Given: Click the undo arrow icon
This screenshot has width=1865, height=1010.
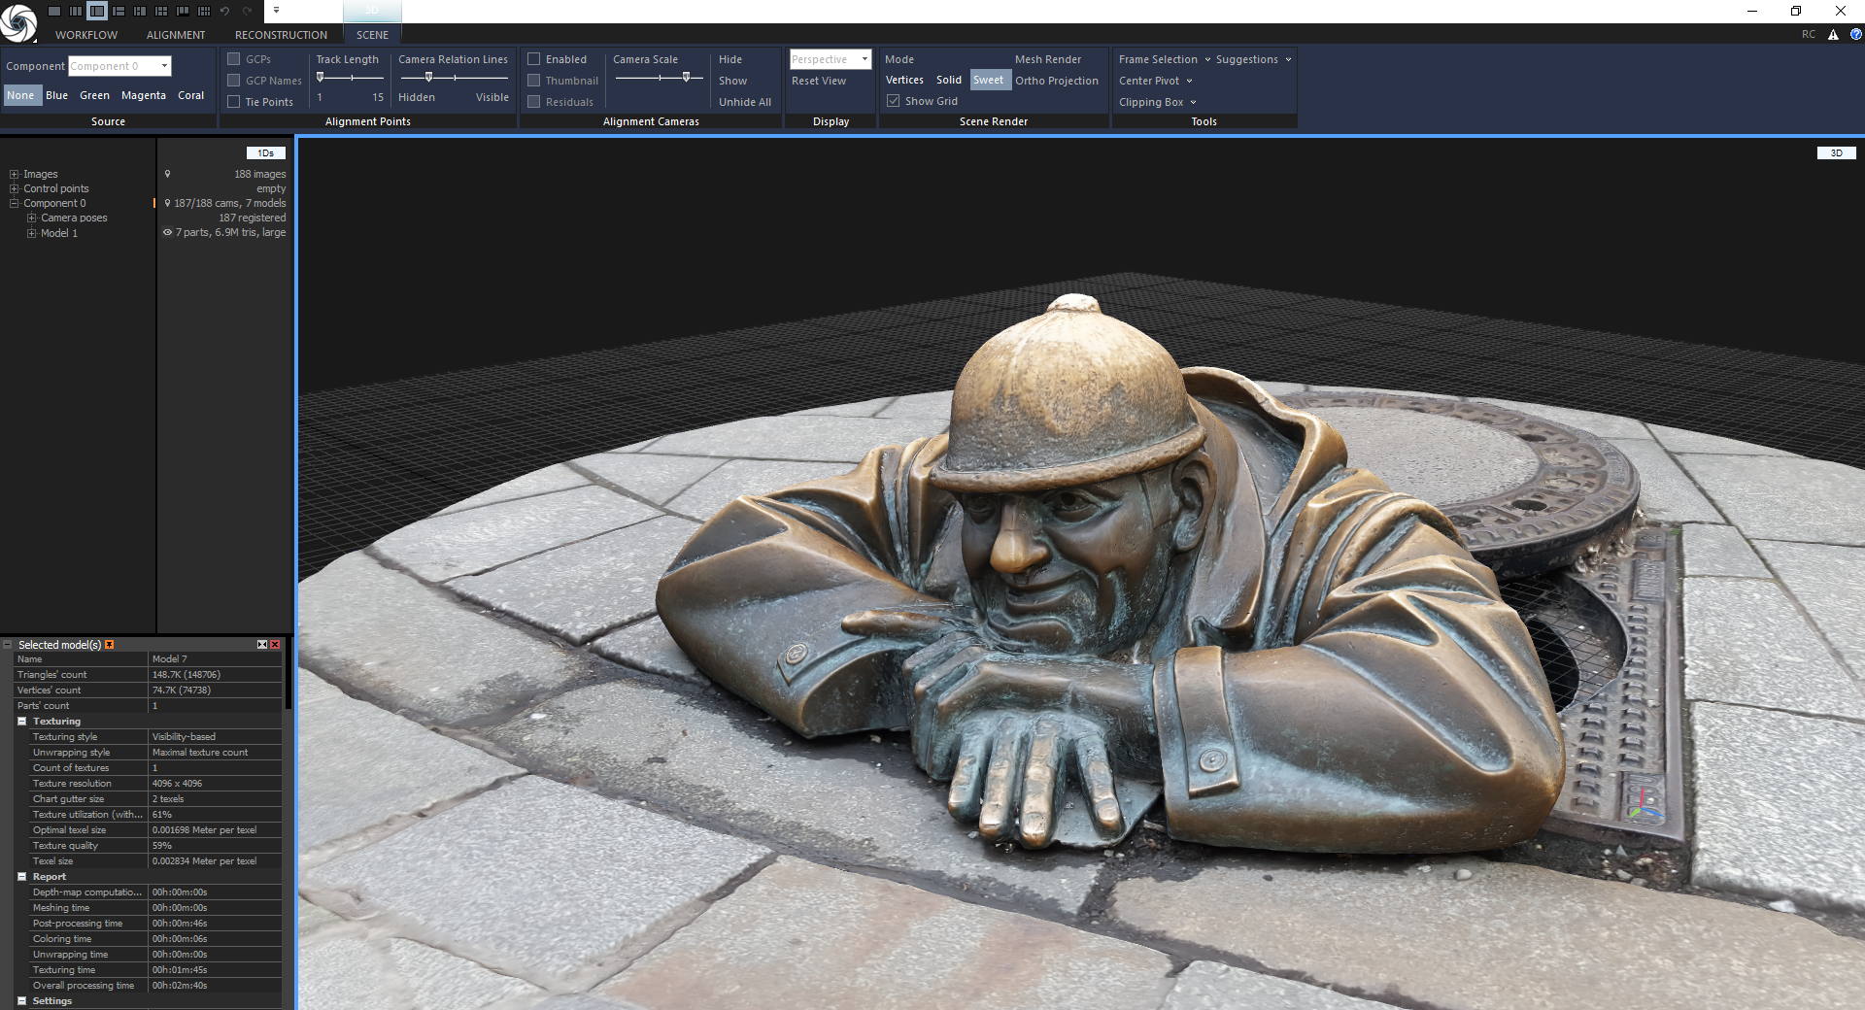Looking at the screenshot, I should tap(225, 11).
